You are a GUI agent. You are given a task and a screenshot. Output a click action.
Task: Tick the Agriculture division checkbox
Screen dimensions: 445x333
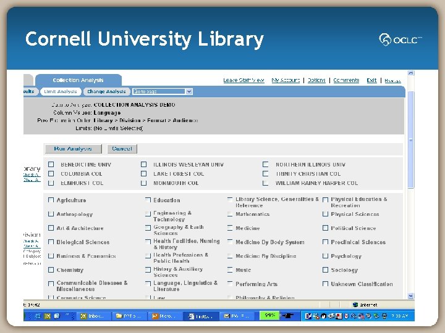point(51,200)
